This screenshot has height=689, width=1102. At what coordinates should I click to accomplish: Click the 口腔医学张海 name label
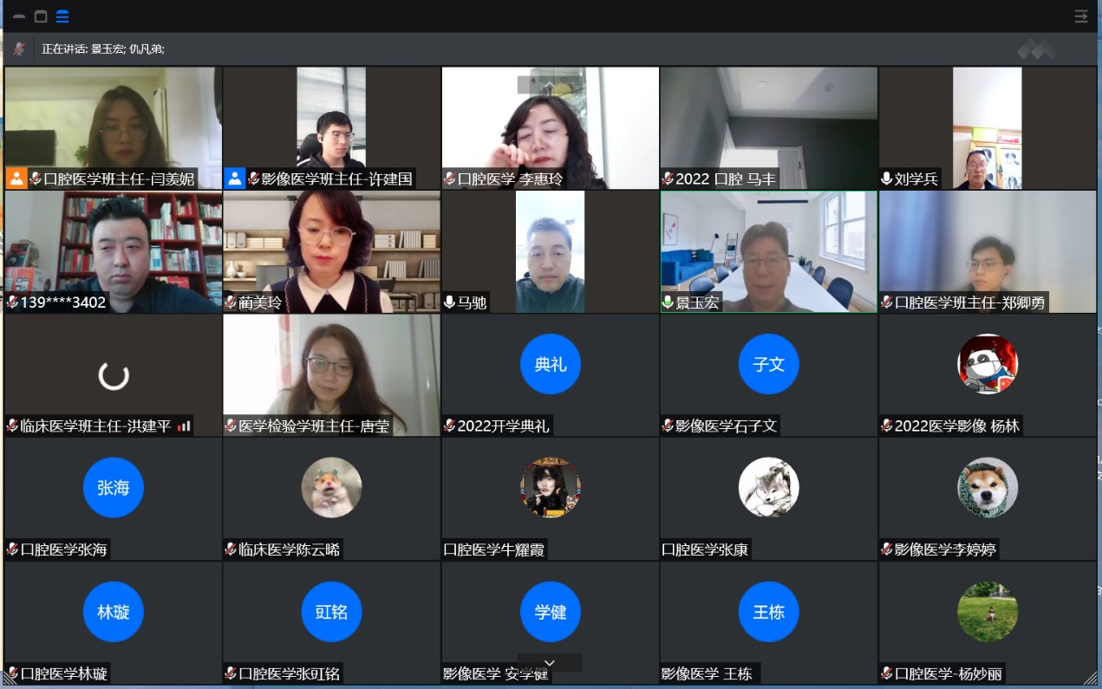[x=65, y=549]
